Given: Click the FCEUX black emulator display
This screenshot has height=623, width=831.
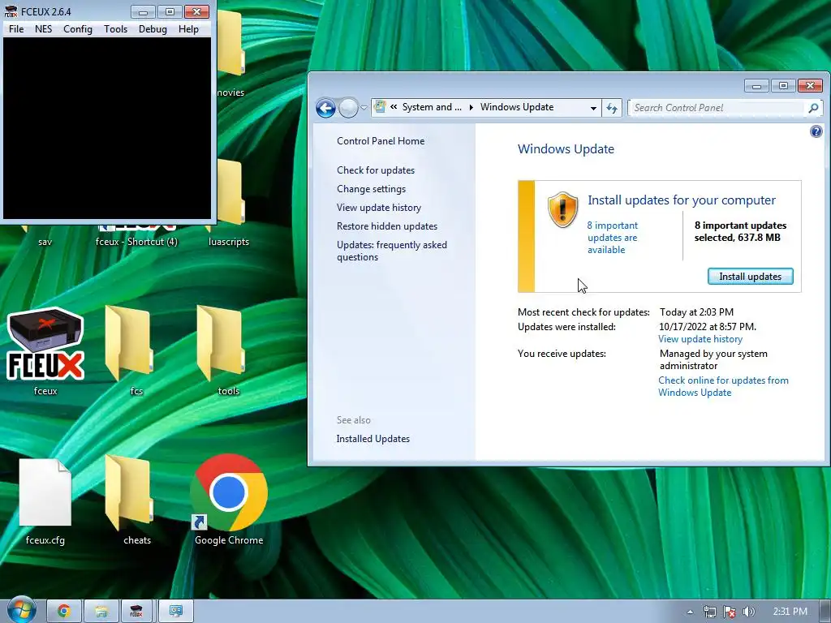Looking at the screenshot, I should click(x=107, y=127).
